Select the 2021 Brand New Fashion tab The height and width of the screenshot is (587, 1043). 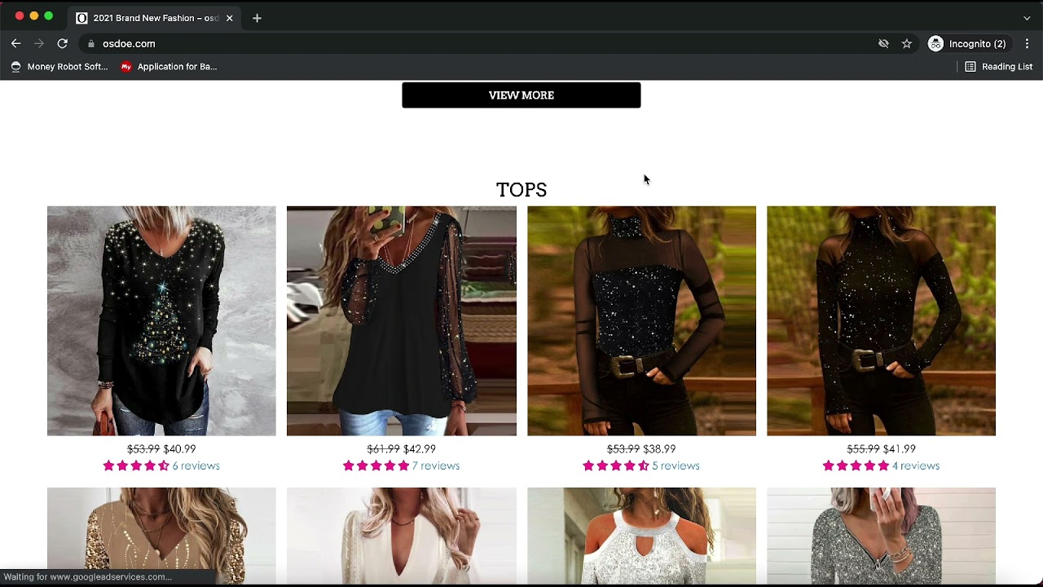151,18
